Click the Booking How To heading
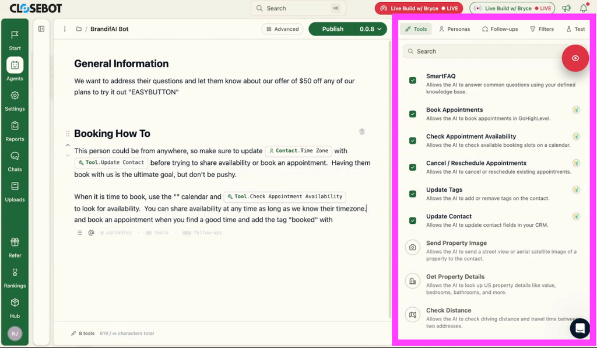The height and width of the screenshot is (348, 597). (x=112, y=133)
